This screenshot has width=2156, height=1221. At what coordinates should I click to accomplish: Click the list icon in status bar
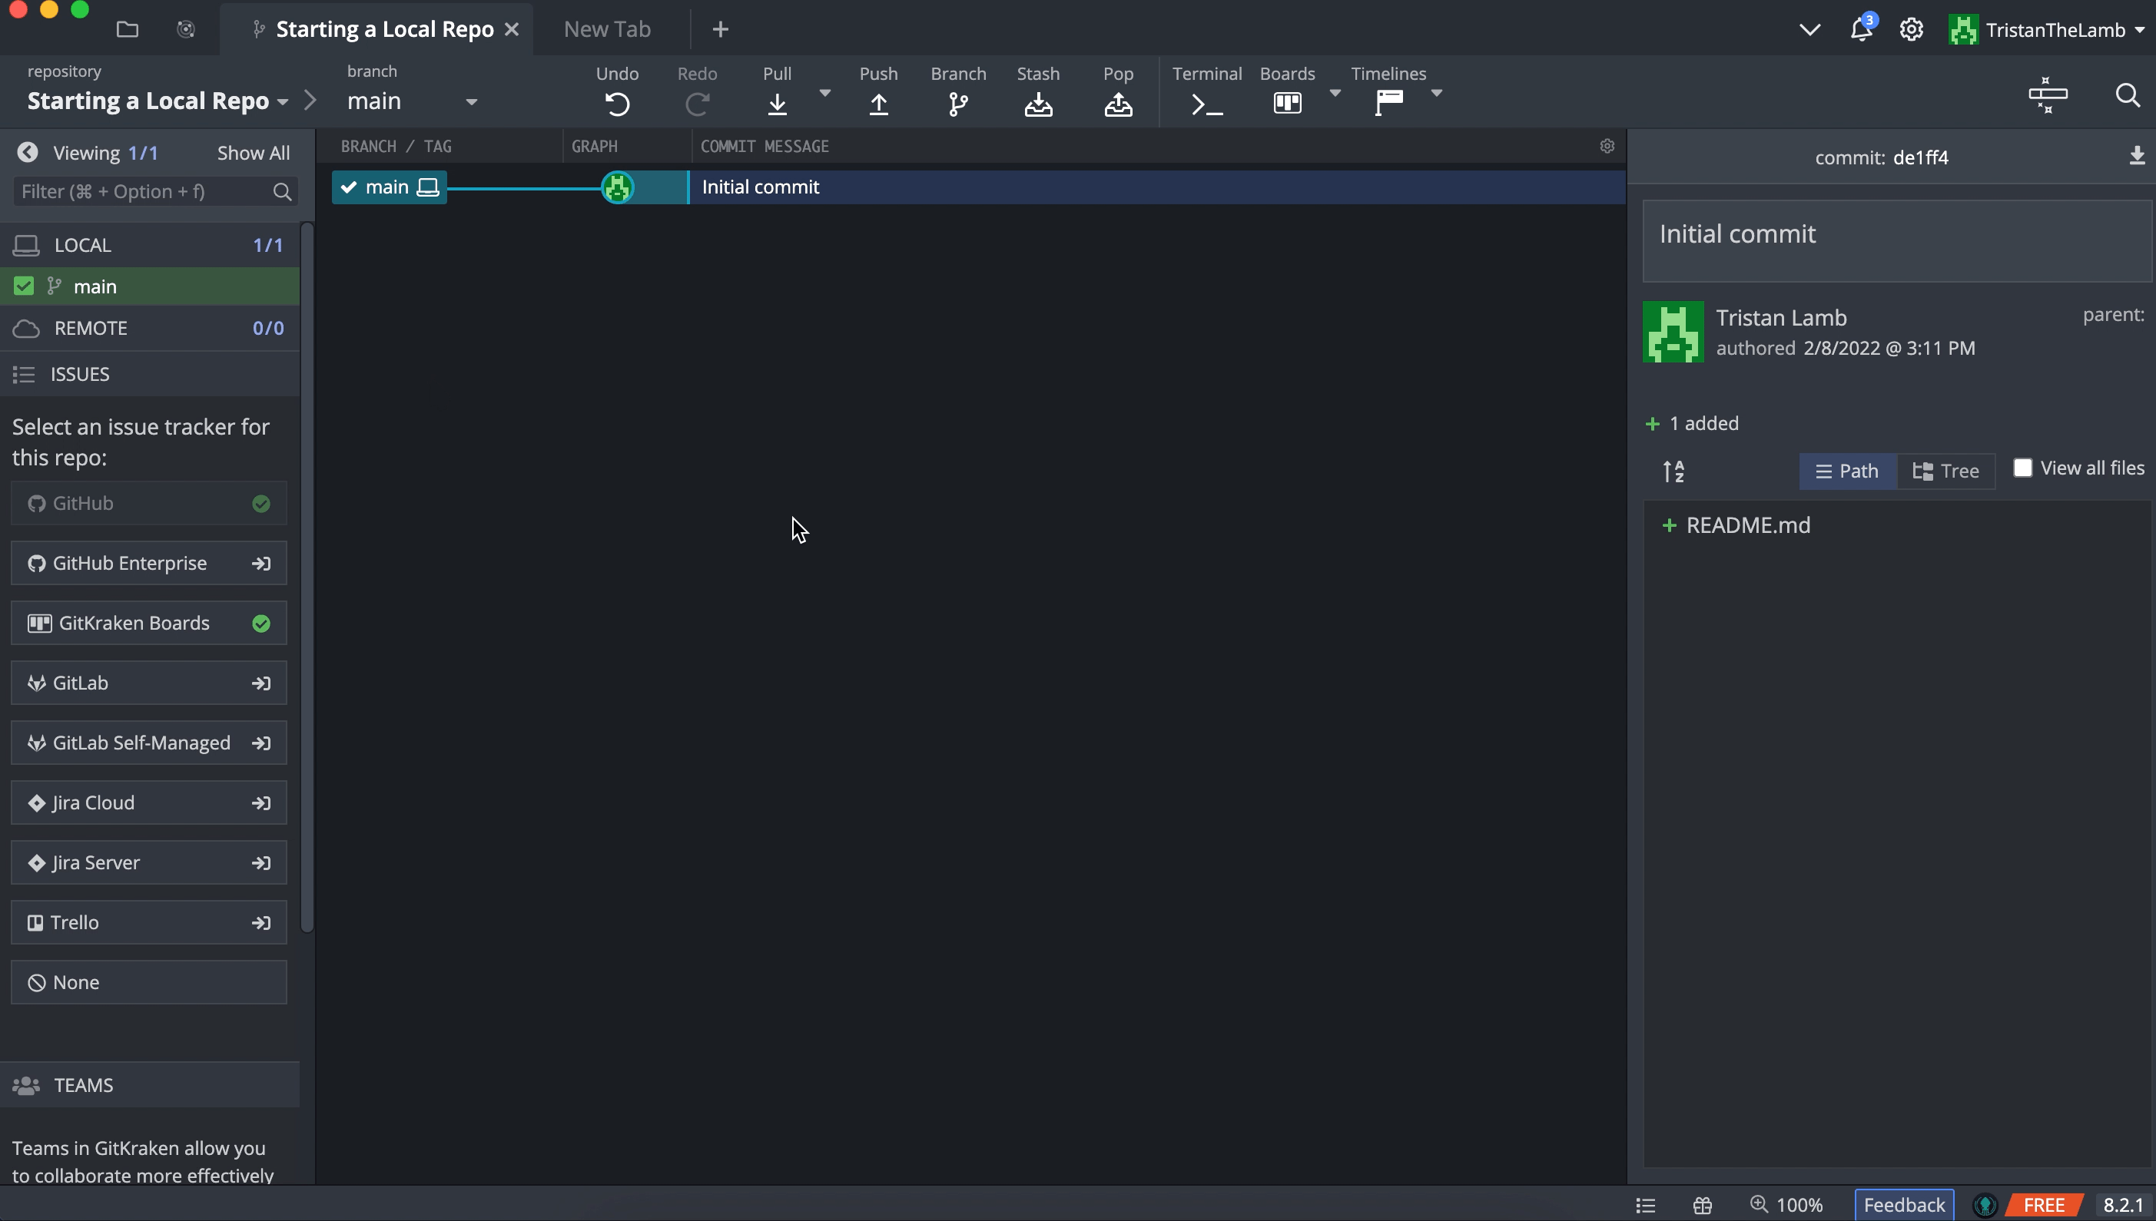click(x=1645, y=1205)
